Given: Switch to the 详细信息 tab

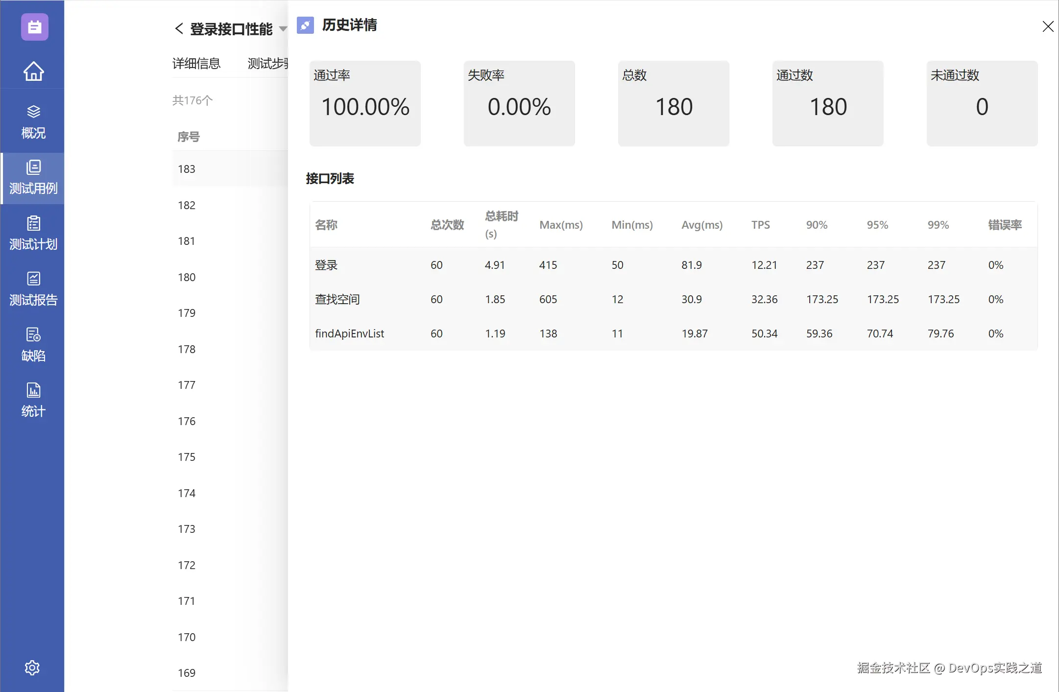Looking at the screenshot, I should tap(196, 64).
